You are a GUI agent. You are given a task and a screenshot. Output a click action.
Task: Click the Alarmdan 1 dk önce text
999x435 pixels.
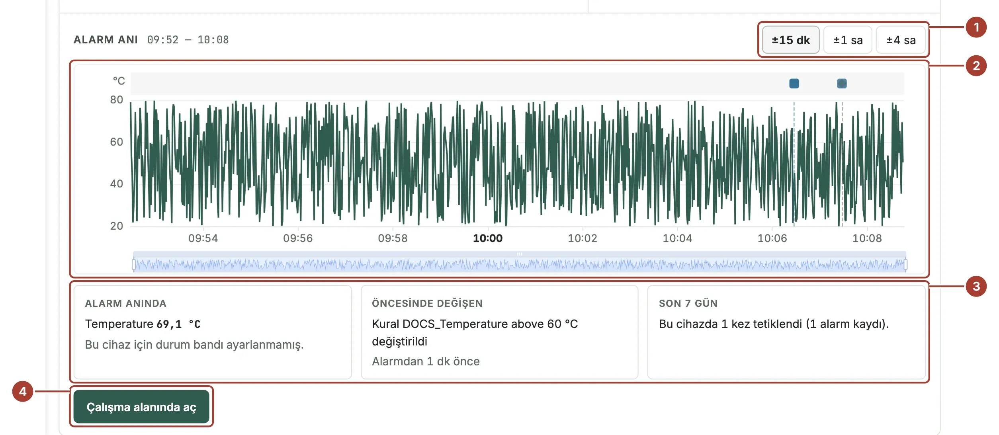tap(426, 361)
